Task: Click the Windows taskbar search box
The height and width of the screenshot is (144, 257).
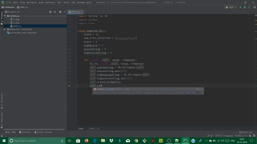Action: 37,140
